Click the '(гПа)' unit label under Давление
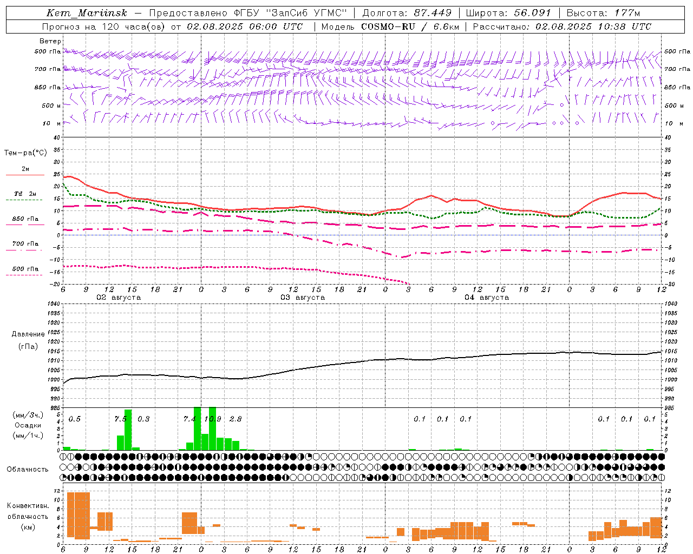 pos(27,346)
